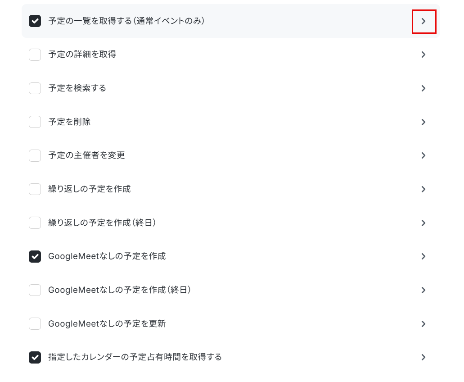Uncheck 予定の一覧を取得する(通常イベントのみ) checkbox
This screenshot has height=382, width=464.
(35, 21)
